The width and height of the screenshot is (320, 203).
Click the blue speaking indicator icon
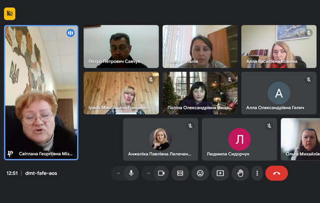70,33
